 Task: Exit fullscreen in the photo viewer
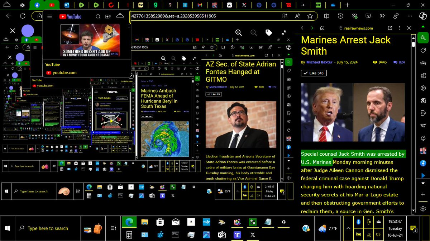click(284, 32)
